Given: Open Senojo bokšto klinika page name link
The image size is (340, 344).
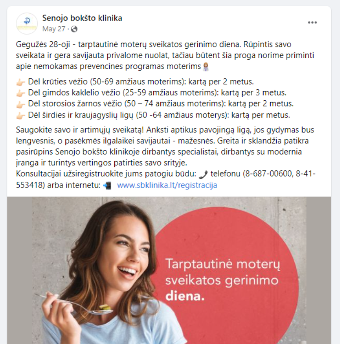Looking at the screenshot, I should (82, 18).
